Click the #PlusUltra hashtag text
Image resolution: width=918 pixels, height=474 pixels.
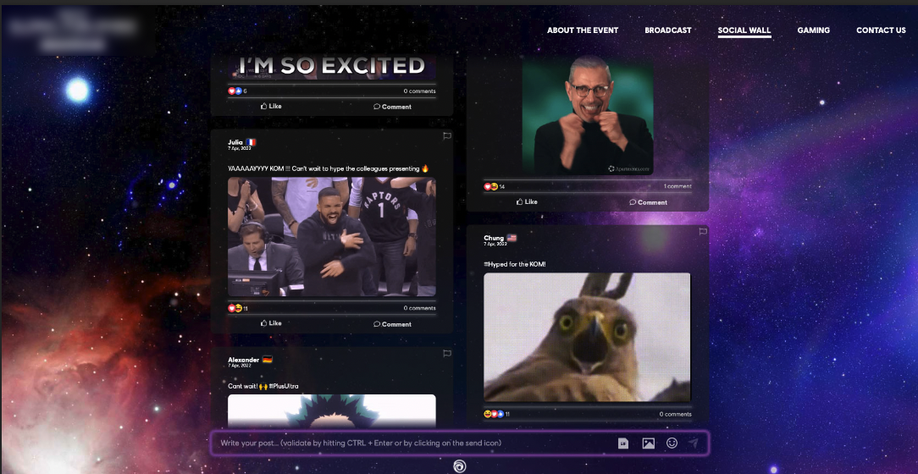click(x=284, y=386)
